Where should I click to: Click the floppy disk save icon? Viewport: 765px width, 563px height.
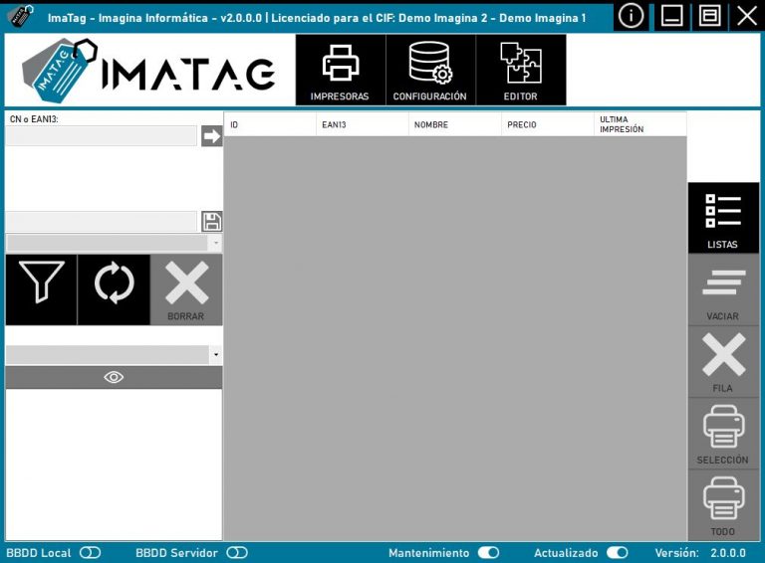pyautogui.click(x=212, y=222)
